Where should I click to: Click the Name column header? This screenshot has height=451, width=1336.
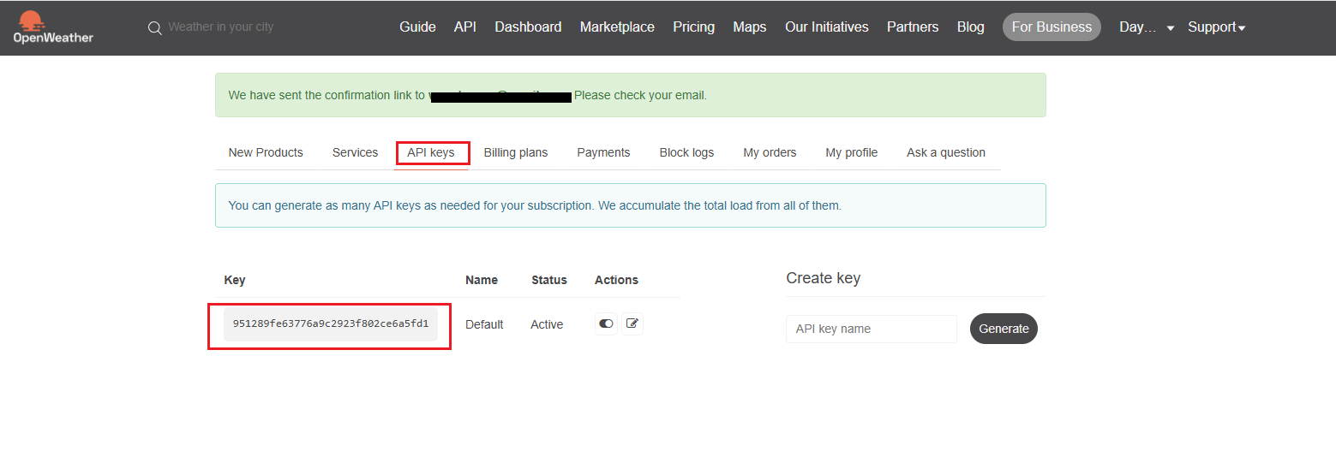[x=482, y=280]
